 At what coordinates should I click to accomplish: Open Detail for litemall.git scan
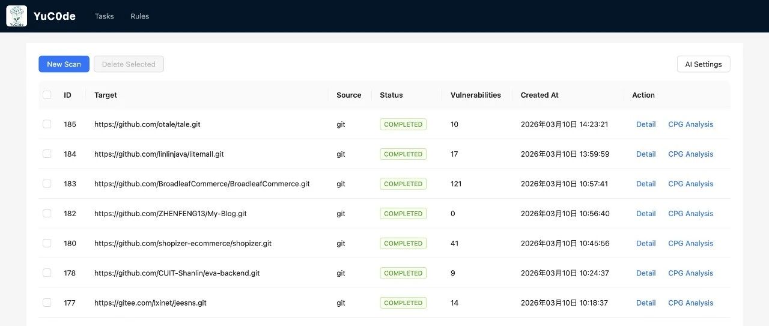(x=646, y=154)
